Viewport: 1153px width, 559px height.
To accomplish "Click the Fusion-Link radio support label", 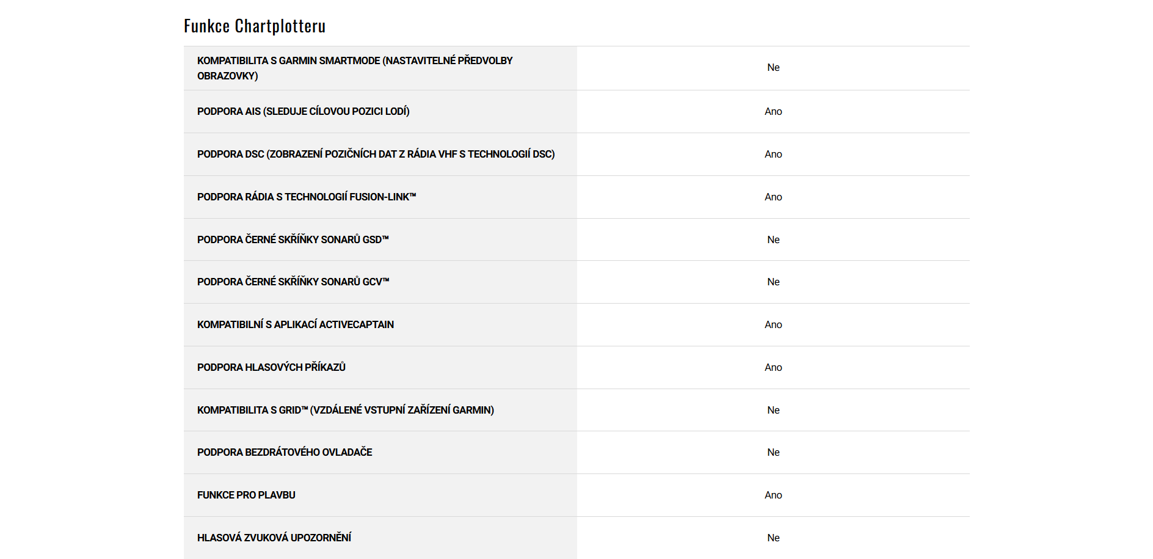I will click(306, 197).
